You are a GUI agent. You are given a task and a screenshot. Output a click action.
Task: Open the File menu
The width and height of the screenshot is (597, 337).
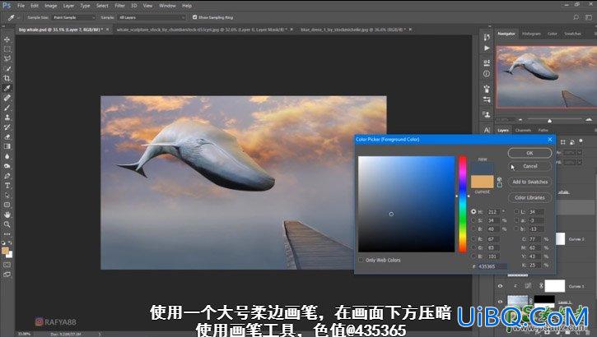[x=21, y=6]
